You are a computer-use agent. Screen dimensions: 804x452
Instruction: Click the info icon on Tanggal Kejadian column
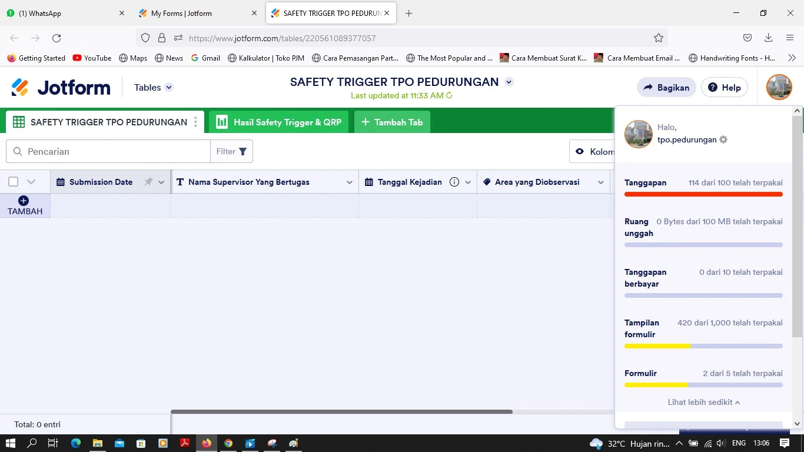coord(454,182)
